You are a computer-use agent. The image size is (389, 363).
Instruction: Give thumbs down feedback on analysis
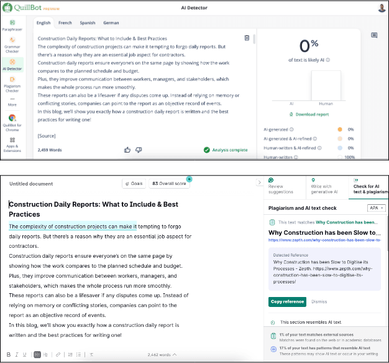139,149
